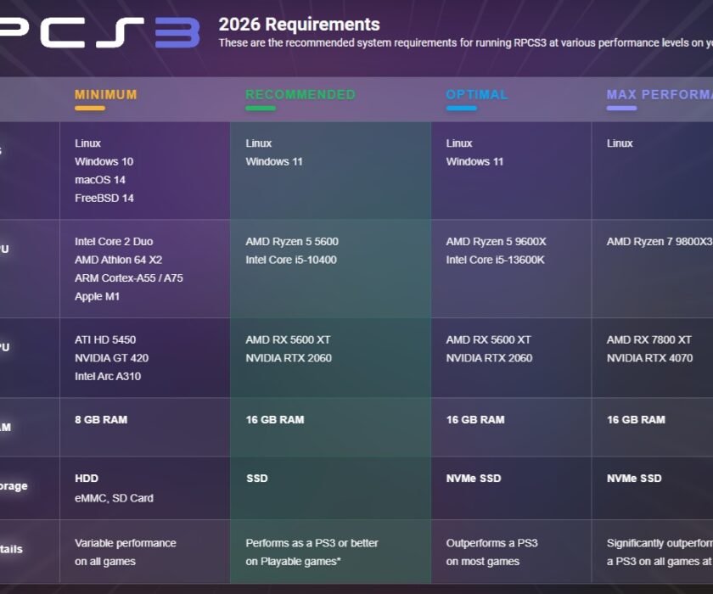Viewport: 713px width, 594px height.
Task: Select the RECOMMENDED column header
Action: (x=299, y=94)
